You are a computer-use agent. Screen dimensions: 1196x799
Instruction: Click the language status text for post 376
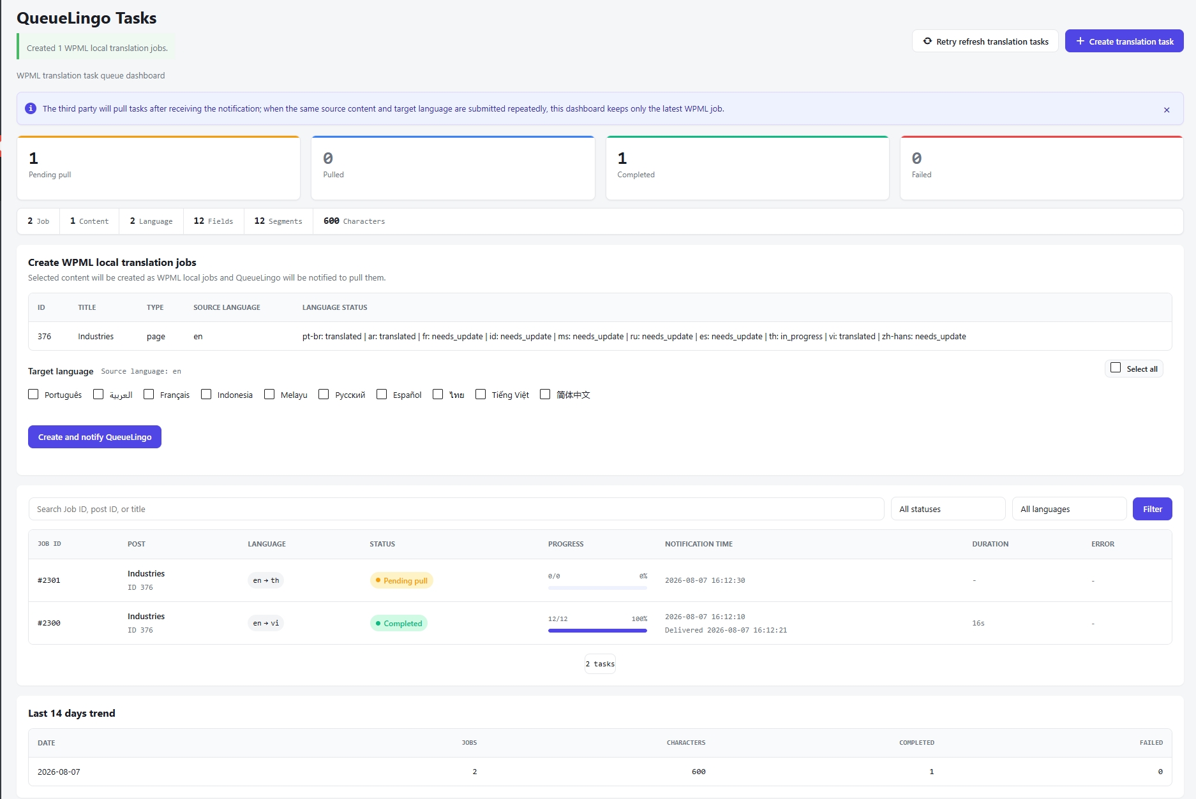point(634,336)
